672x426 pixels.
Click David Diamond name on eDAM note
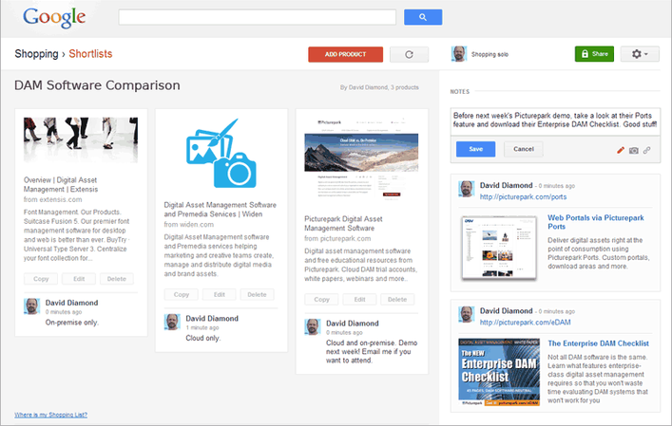(507, 311)
